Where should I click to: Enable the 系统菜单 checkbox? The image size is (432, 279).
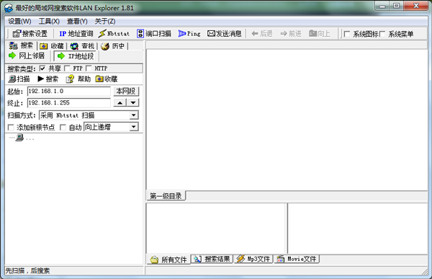point(382,34)
